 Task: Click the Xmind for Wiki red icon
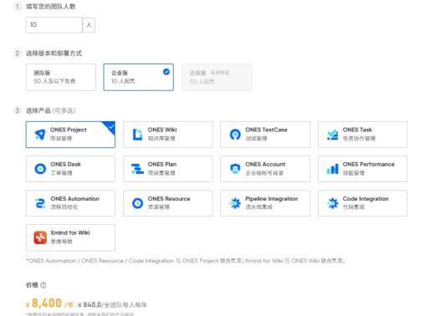(40, 237)
